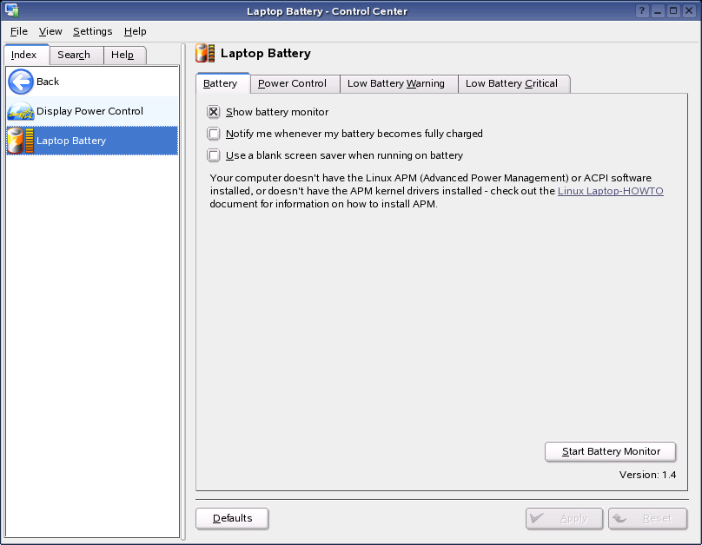Click the Apply button

tap(564, 519)
